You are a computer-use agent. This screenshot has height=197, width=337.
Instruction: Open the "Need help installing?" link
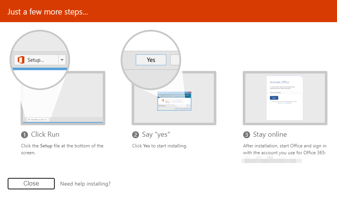85,184
